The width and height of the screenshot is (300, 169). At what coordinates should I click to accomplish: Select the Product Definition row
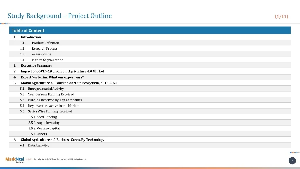coord(45,43)
